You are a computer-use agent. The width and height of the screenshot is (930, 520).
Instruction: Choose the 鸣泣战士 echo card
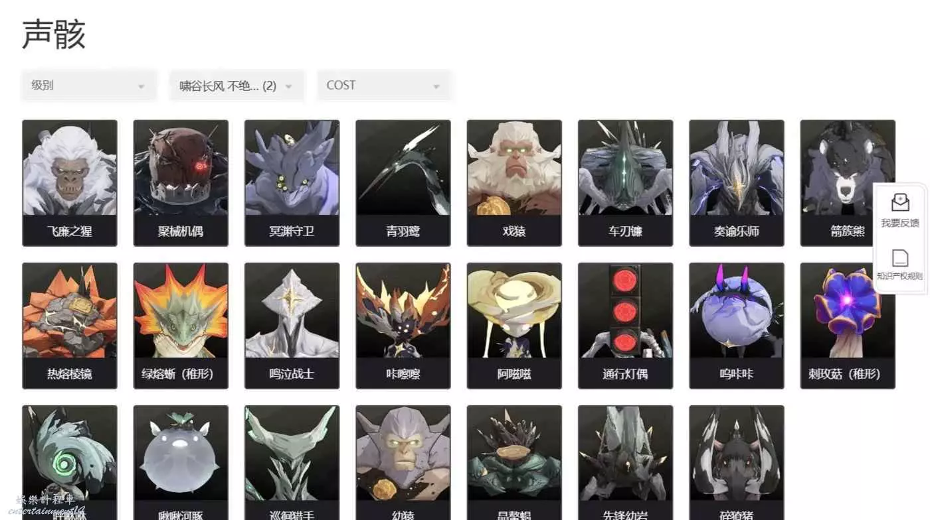(292, 326)
